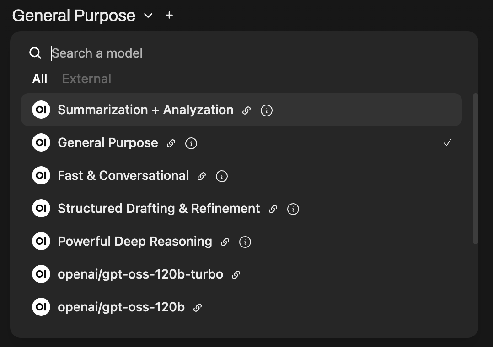Screen dimensions: 493x347
Task: Choose the Powerful Deep Reasoning model
Action: click(134, 242)
